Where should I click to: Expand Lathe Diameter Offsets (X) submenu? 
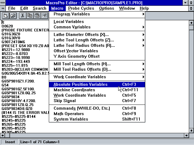click(97, 34)
